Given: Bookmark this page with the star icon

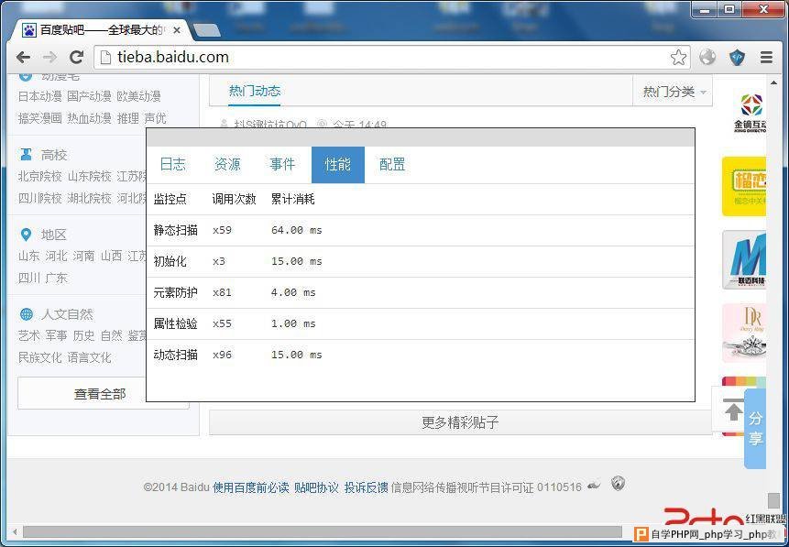Looking at the screenshot, I should (x=678, y=58).
